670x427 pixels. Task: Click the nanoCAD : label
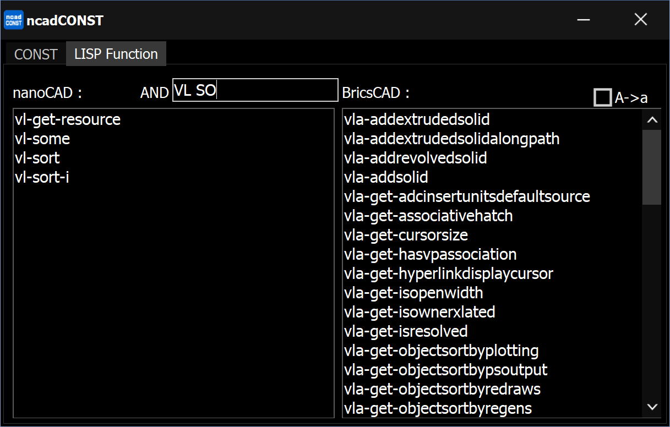pyautogui.click(x=47, y=93)
